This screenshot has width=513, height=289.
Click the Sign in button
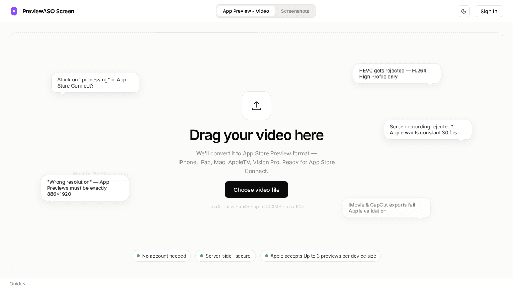489,11
